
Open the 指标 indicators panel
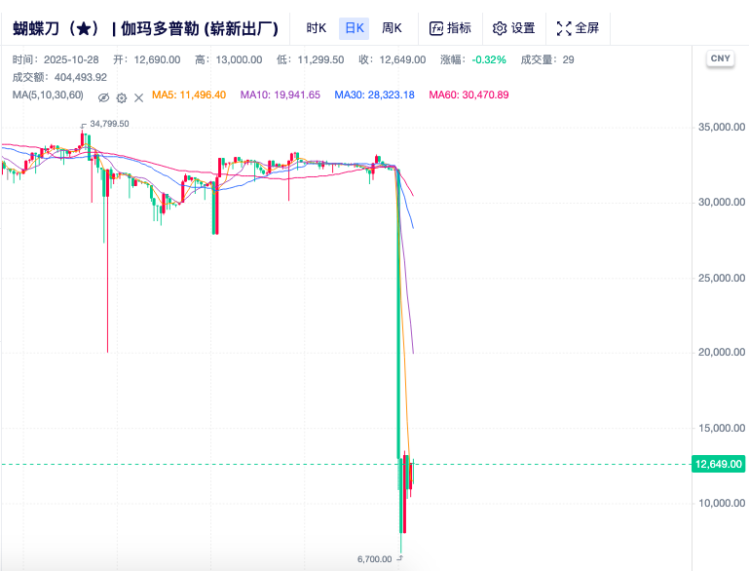click(450, 28)
